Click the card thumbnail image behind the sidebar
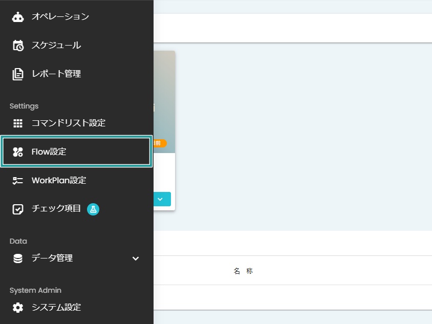The height and width of the screenshot is (324, 432). tap(164, 102)
